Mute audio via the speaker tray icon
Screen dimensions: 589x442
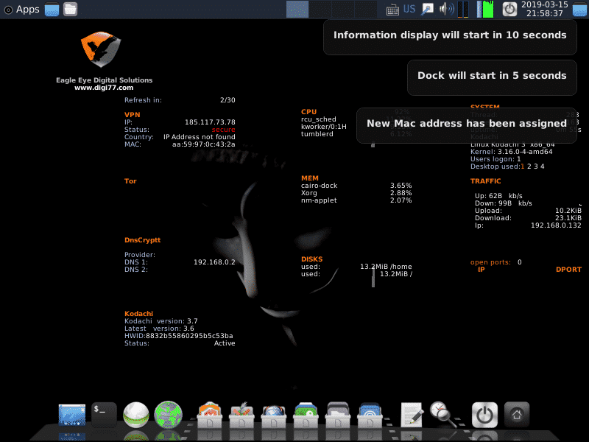point(446,10)
